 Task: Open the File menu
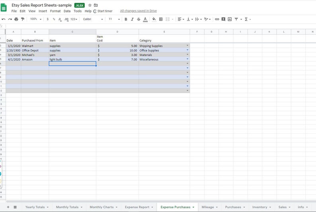click(x=14, y=11)
